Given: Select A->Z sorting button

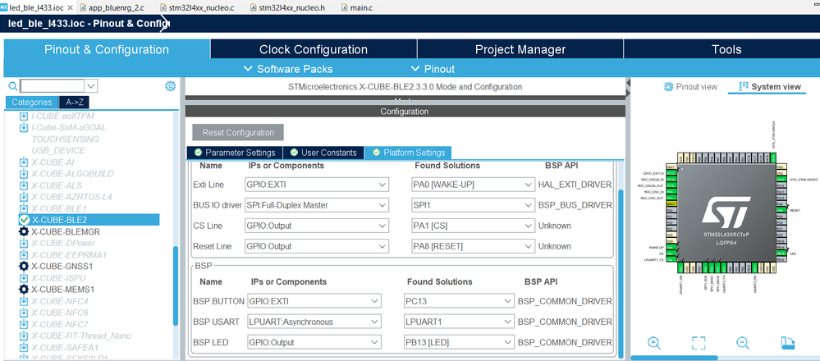Looking at the screenshot, I should click(75, 103).
